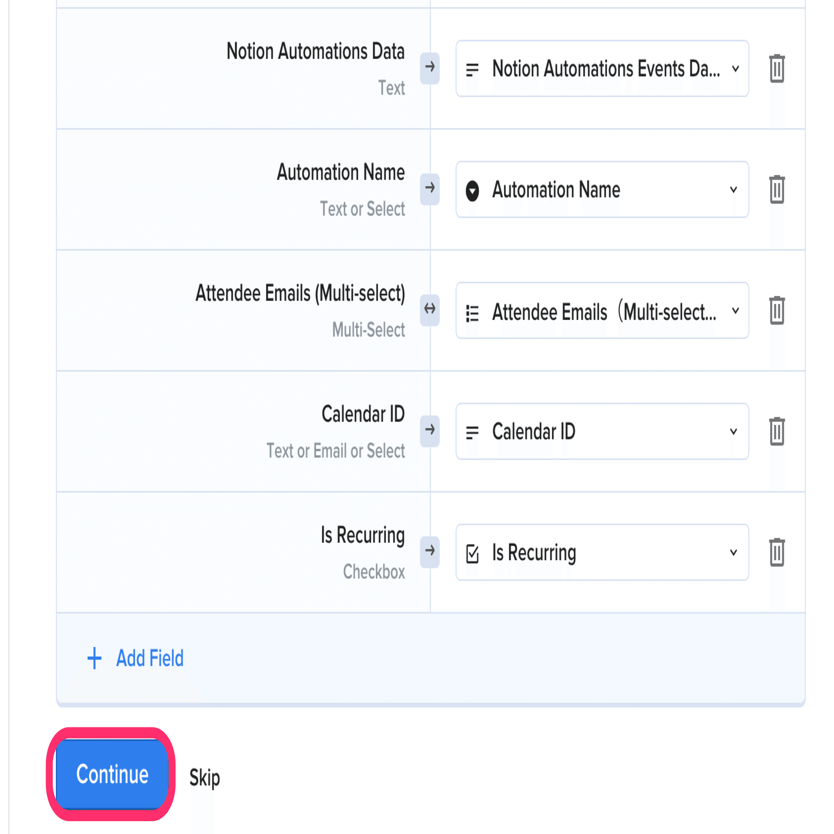Image resolution: width=834 pixels, height=834 pixels.
Task: Delete the Calendar ID field mapping
Action: pos(776,431)
